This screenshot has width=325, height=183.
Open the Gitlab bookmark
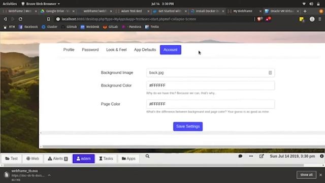click(110, 27)
